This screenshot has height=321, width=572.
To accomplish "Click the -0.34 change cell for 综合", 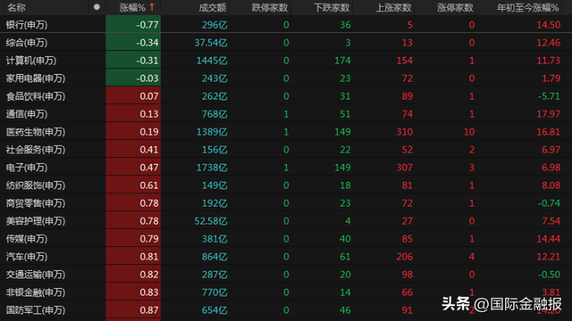I will (133, 43).
